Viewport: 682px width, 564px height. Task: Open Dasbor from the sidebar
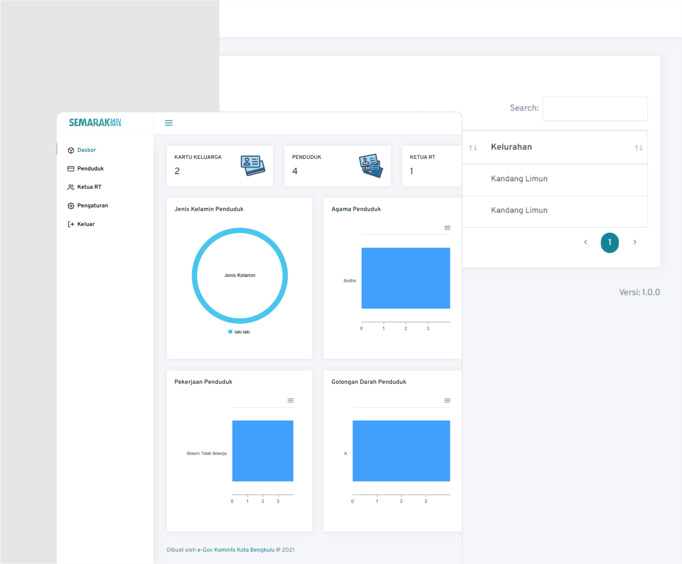tap(87, 150)
